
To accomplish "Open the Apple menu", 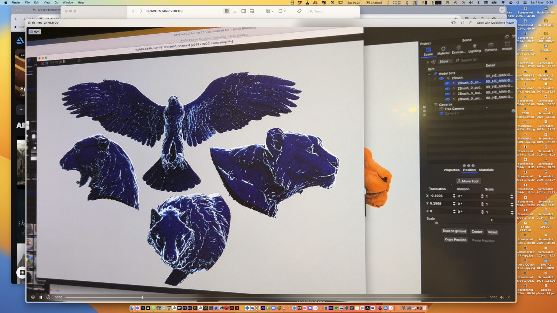I will click(x=5, y=2).
